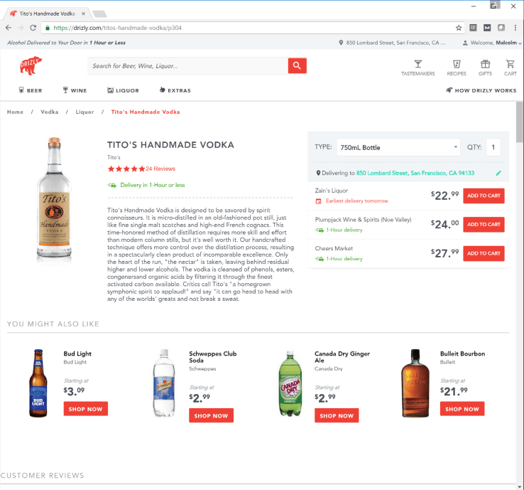The height and width of the screenshot is (490, 524).
Task: Shop now for Bud Light
Action: coord(85,409)
